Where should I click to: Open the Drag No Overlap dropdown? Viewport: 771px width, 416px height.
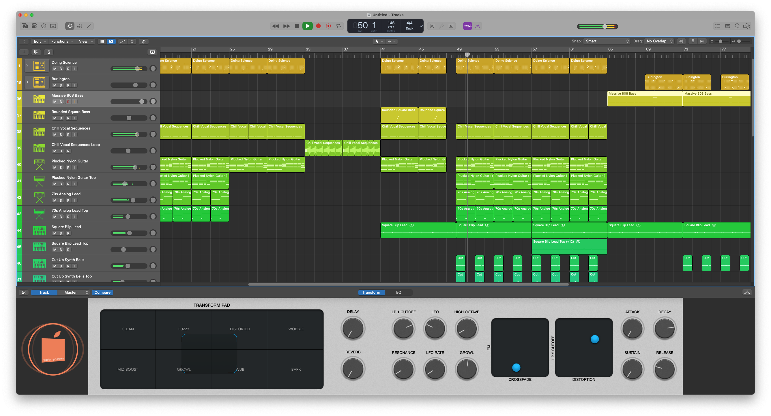pyautogui.click(x=659, y=41)
